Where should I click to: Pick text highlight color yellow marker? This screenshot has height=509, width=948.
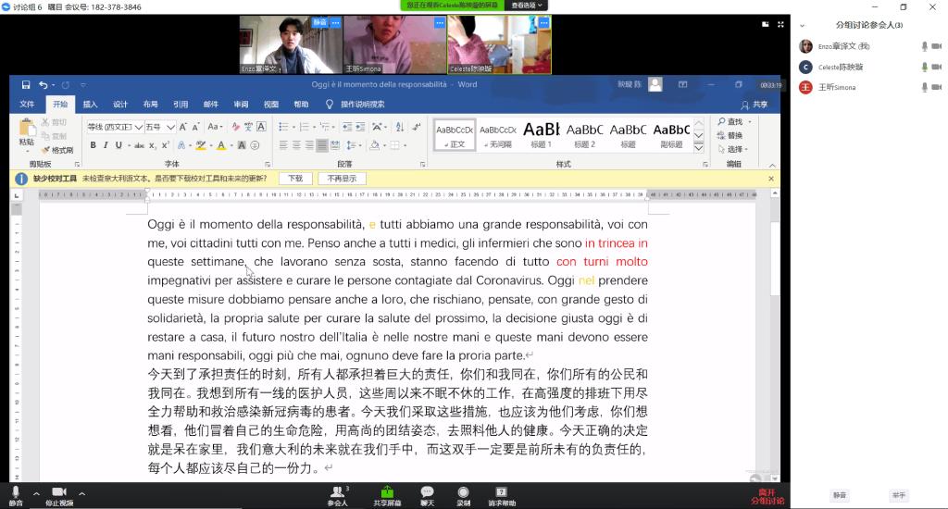point(200,145)
